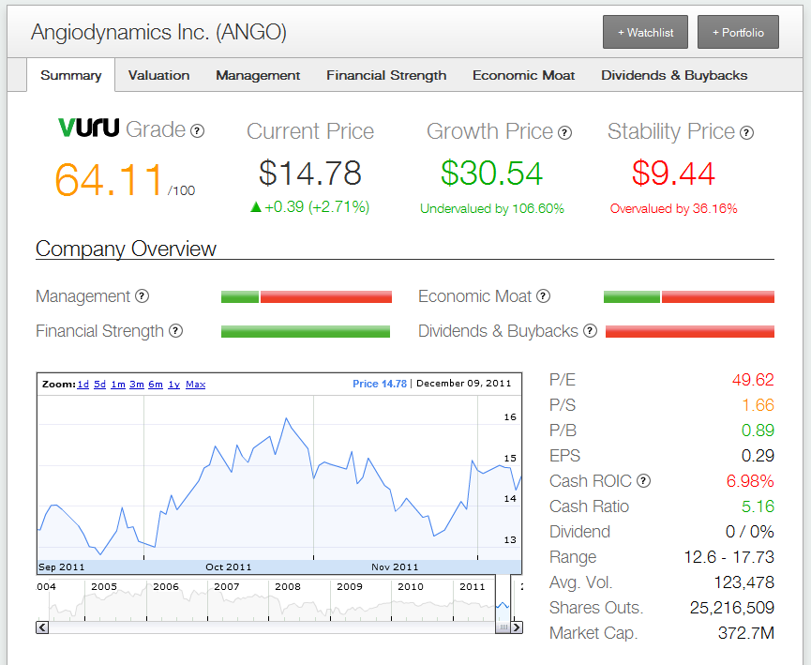Click the help icon beside Growth Price
Screen dimensions: 811x665
[x=564, y=133]
